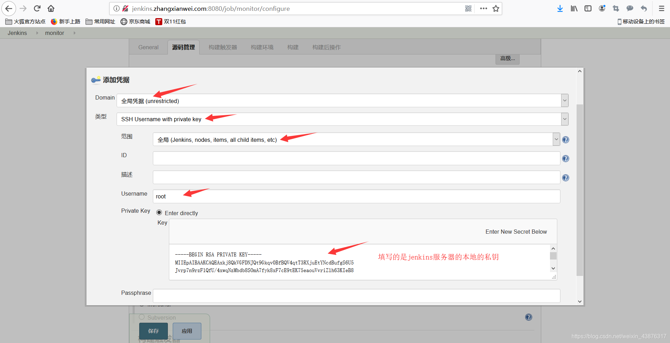The height and width of the screenshot is (343, 670).
Task: Open help for the ID field
Action: pos(566,159)
